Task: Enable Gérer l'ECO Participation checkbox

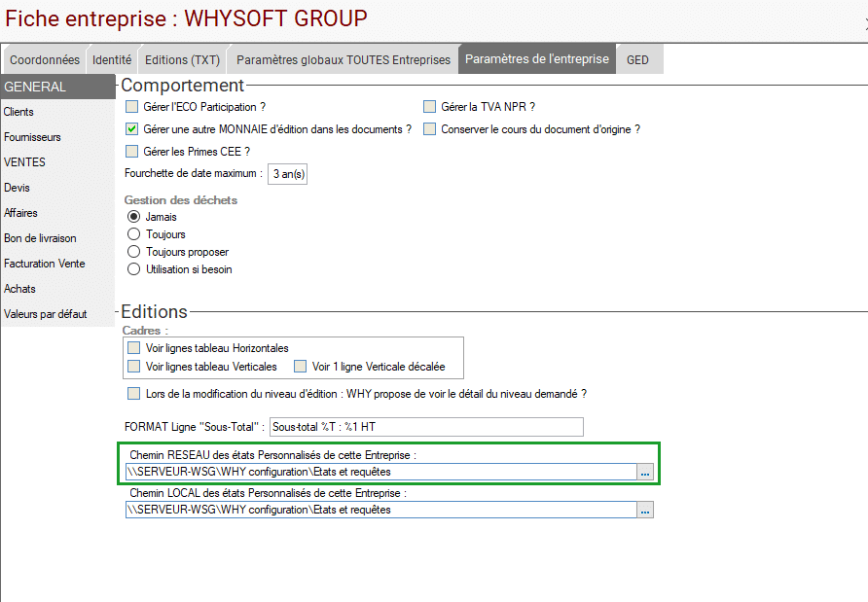Action: coord(131,106)
